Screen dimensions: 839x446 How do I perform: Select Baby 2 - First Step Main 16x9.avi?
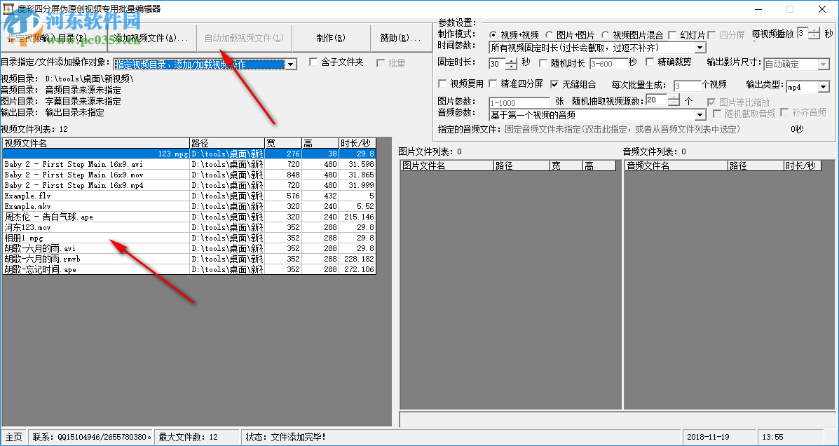click(189, 164)
